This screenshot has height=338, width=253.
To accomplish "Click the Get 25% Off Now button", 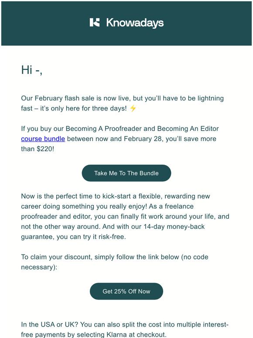I will 126,291.
